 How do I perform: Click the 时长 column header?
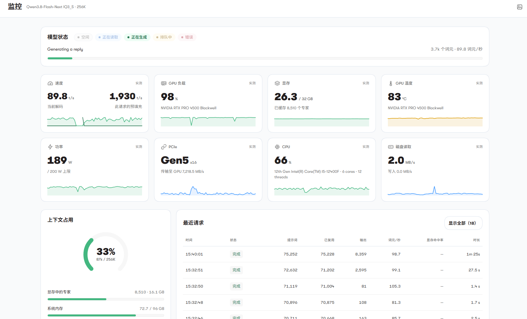click(x=476, y=240)
